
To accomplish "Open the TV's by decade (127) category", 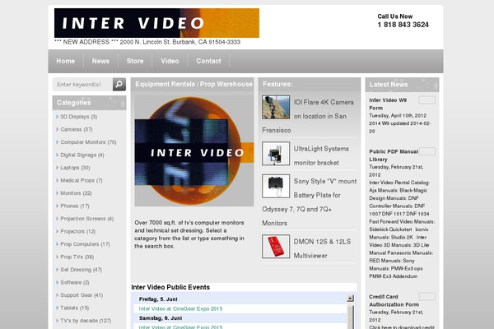I will point(86,321).
